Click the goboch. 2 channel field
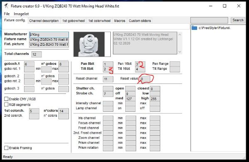The width and height of the screenshot is (249, 162). (29, 76)
